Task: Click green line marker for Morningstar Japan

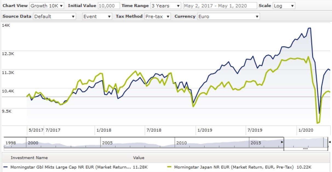Action: 170,167
